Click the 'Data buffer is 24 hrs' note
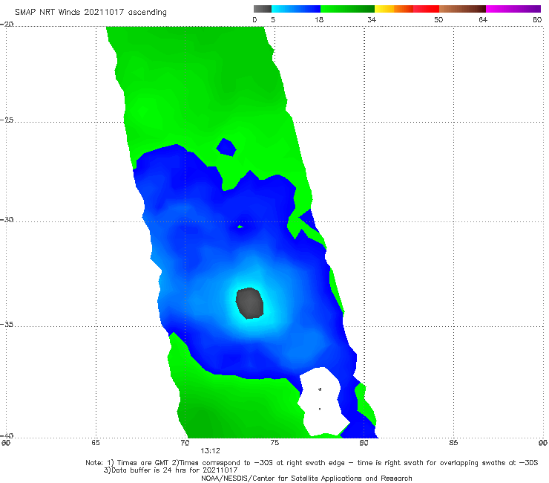 tap(171, 470)
